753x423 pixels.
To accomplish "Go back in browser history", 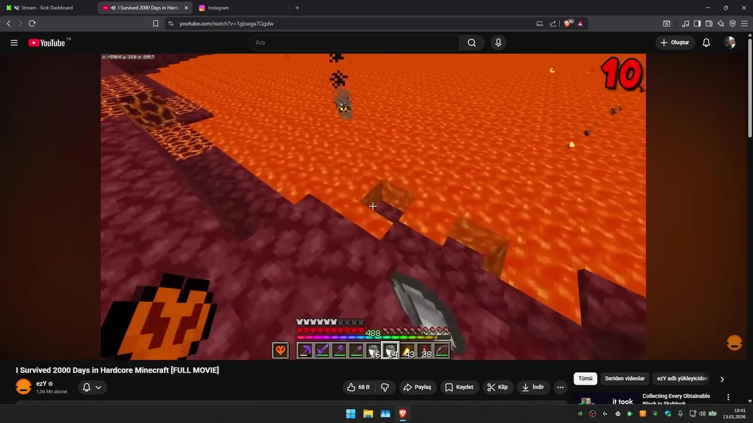I will 8,23.
